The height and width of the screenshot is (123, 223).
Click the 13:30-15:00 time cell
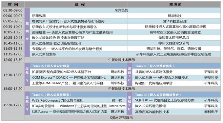[13, 75]
